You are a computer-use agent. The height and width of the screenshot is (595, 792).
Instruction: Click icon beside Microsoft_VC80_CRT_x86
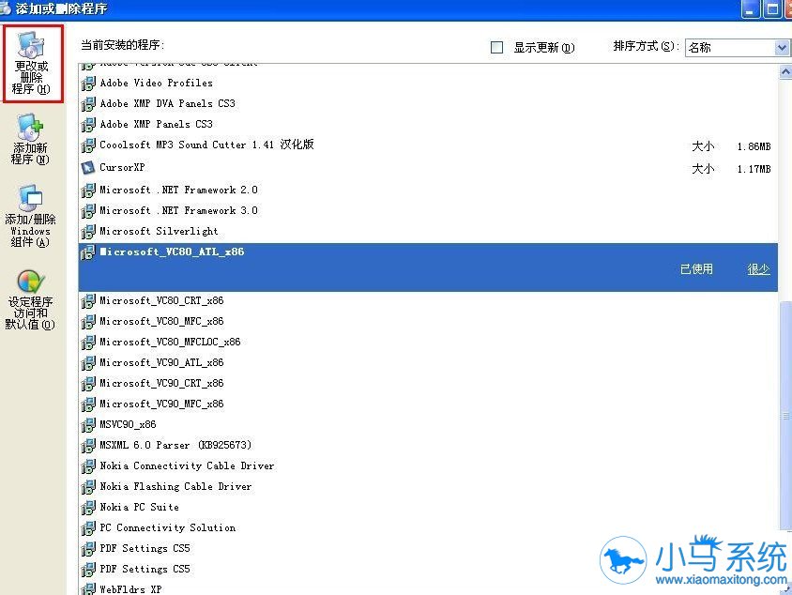point(88,301)
